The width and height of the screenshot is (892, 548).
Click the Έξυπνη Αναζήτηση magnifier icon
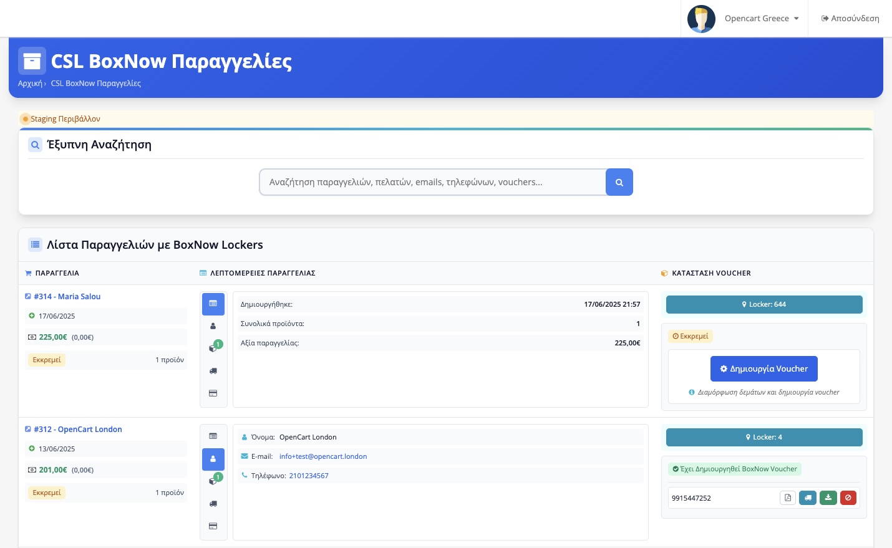click(36, 145)
